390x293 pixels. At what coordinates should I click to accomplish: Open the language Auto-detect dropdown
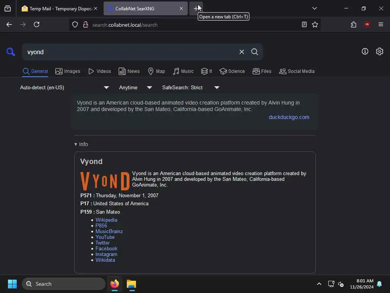(64, 87)
